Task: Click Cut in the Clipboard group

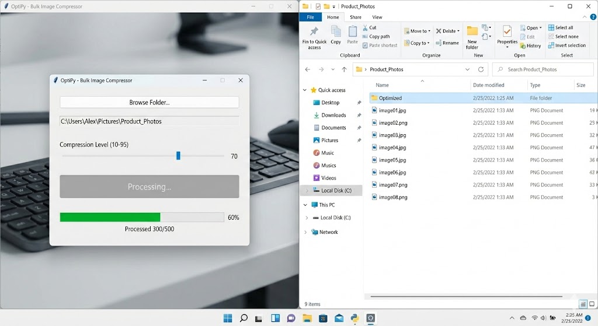Action: coord(370,27)
